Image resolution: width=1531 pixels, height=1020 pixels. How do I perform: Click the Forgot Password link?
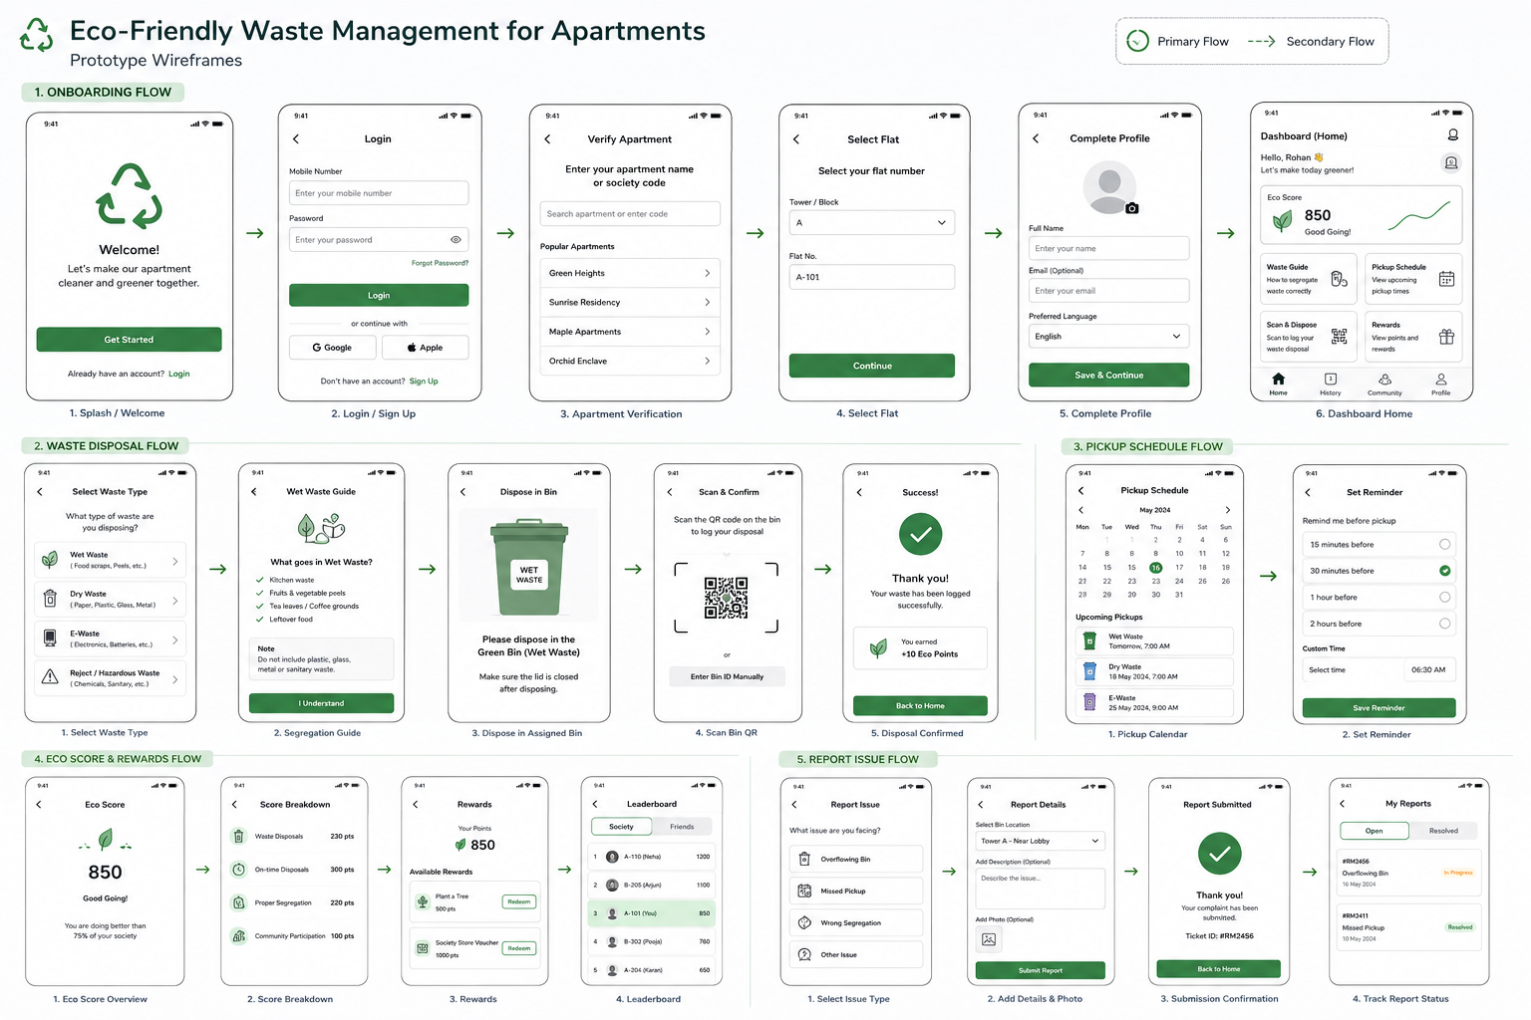440,263
